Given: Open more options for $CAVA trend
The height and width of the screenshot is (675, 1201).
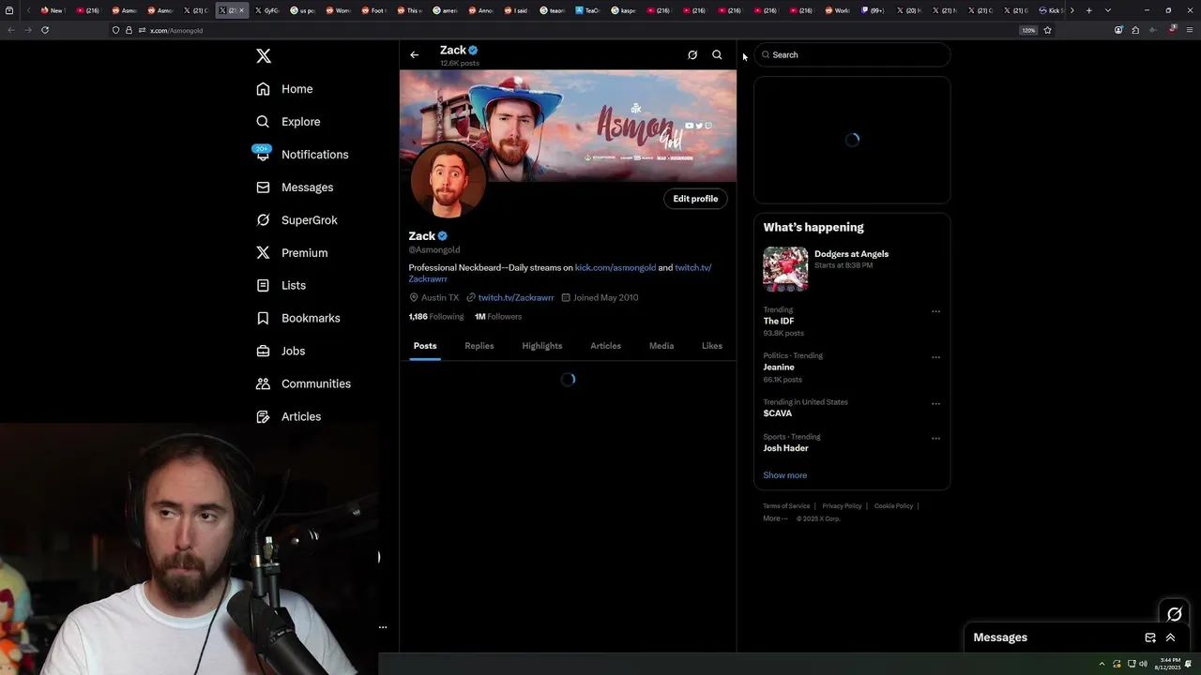Looking at the screenshot, I should pos(935,403).
